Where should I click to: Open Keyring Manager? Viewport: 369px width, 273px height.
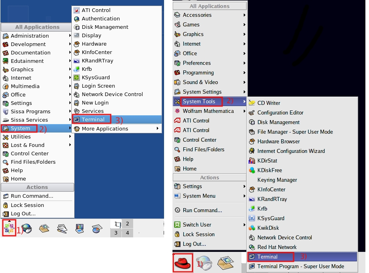click(302, 180)
